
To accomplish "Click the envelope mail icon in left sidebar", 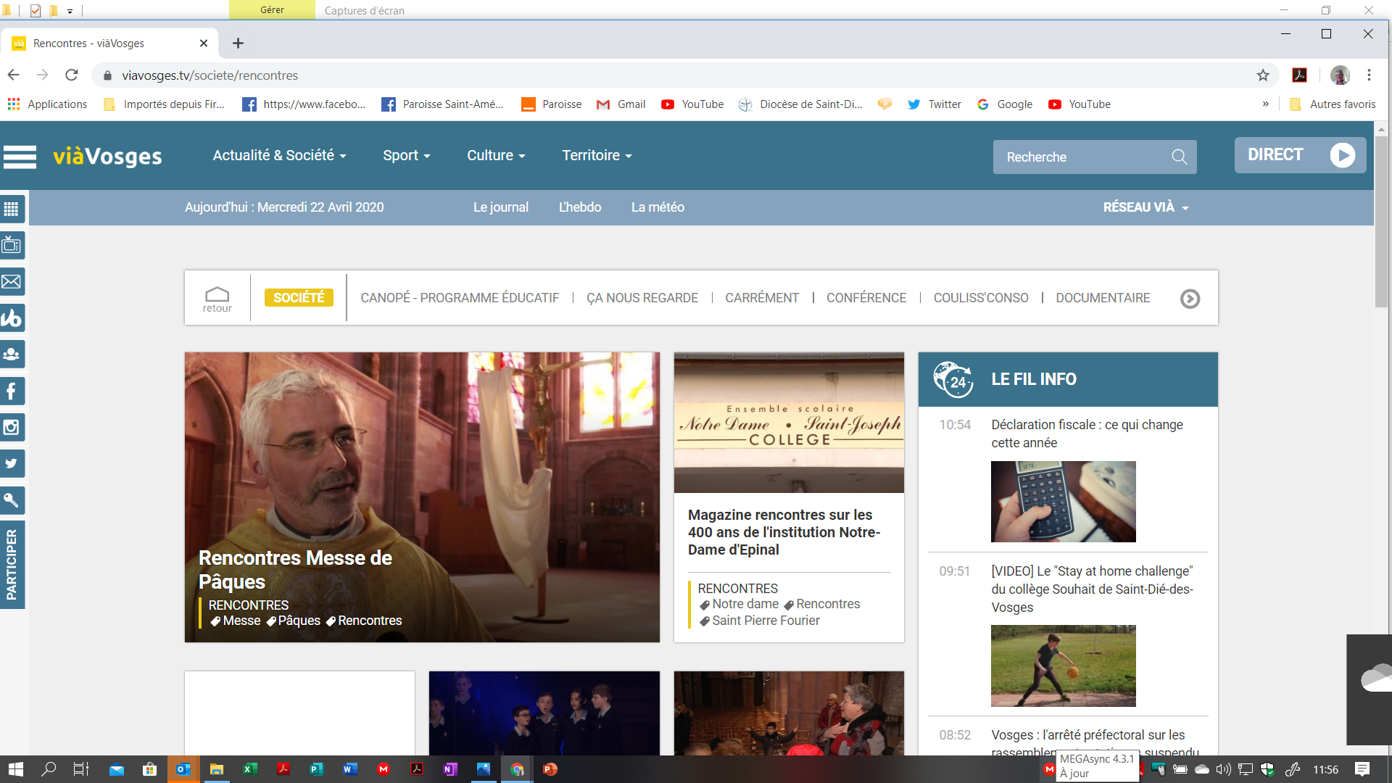I will point(12,282).
